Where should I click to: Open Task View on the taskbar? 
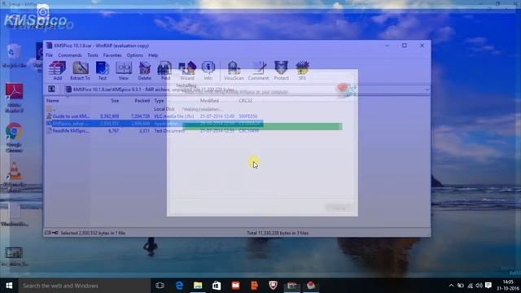click(160, 286)
